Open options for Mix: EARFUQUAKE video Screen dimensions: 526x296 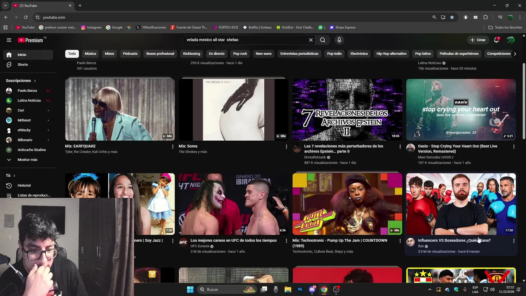(173, 146)
